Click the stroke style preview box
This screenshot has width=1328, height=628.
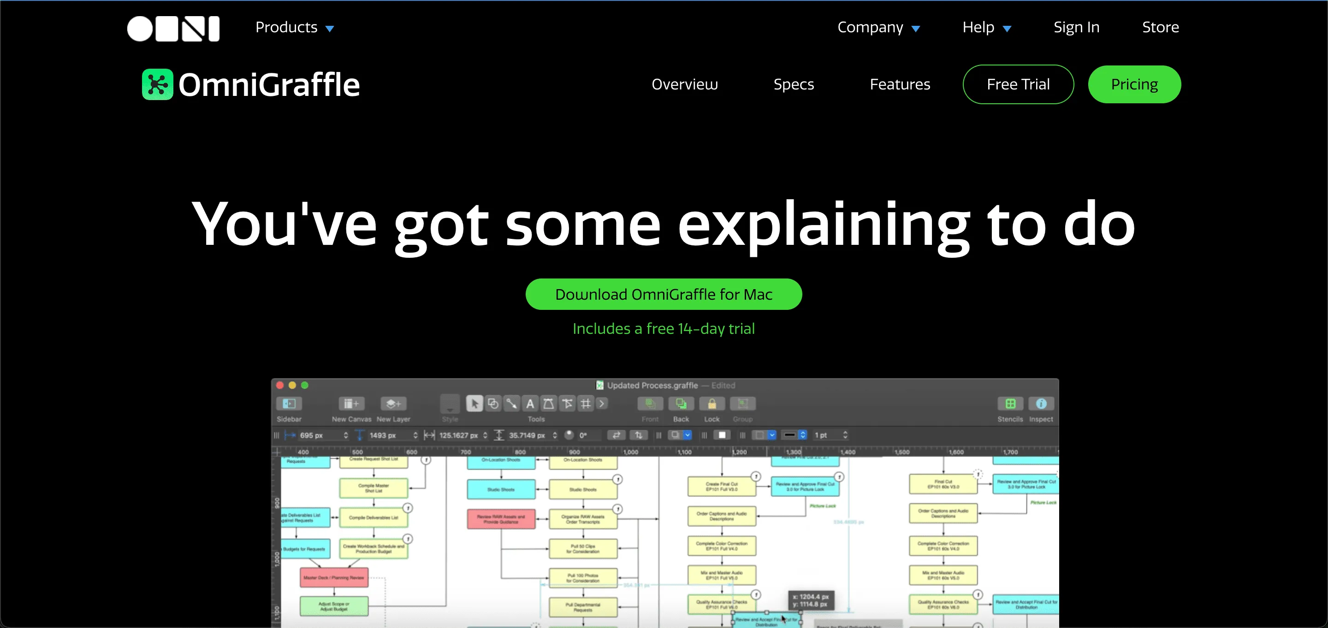click(x=759, y=435)
